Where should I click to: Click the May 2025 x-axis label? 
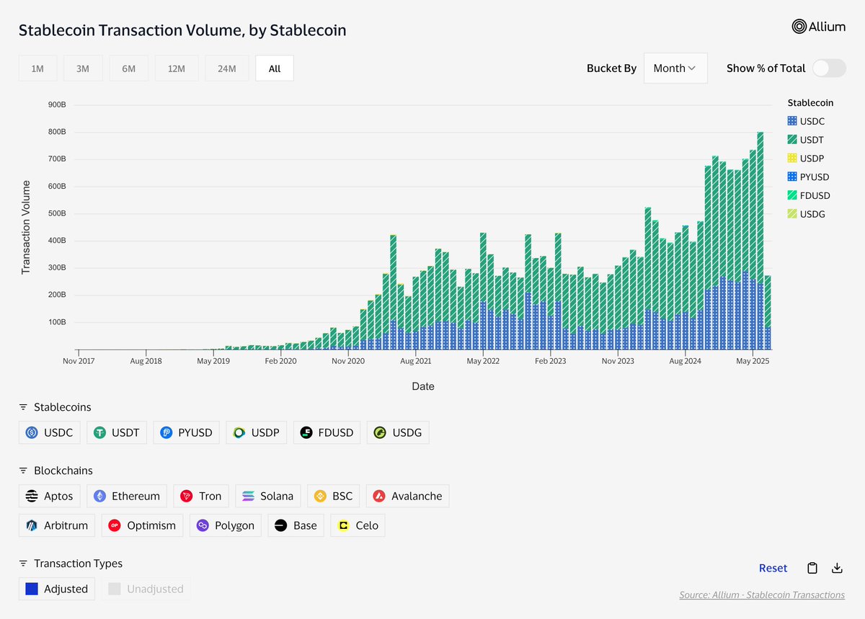click(753, 360)
